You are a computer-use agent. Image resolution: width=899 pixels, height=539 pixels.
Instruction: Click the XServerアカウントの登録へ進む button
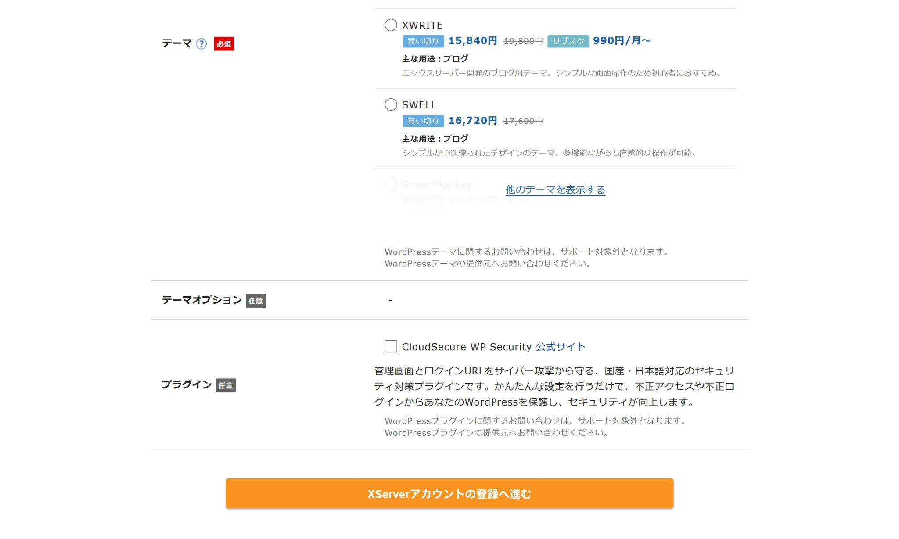tap(449, 494)
